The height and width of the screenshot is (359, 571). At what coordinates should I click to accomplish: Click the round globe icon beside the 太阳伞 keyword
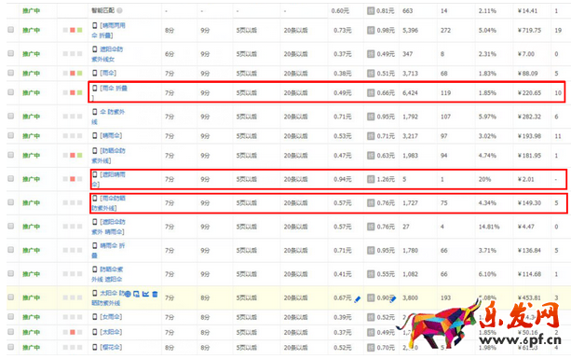pos(128,294)
